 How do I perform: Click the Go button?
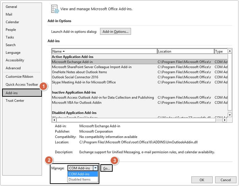[107, 168]
